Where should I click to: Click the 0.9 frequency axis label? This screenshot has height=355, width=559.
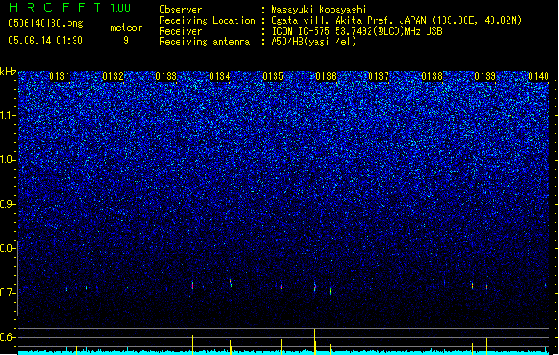7,204
